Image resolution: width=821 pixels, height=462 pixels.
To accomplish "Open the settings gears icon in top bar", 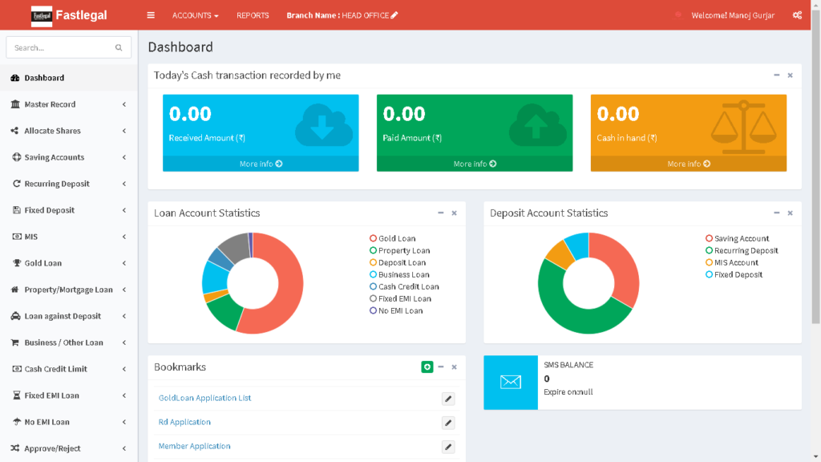I will pyautogui.click(x=797, y=14).
